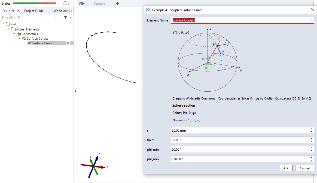Viewport: 317px width, 183px height.
Task: Focus the Find search field
Action: [29, 18]
